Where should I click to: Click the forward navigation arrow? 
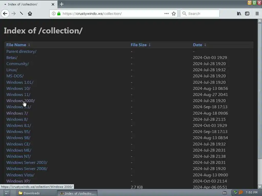tap(14, 14)
